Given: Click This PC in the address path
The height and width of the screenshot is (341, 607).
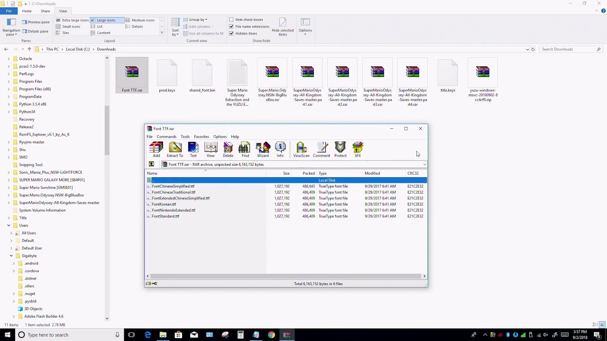Looking at the screenshot, I should [52, 49].
